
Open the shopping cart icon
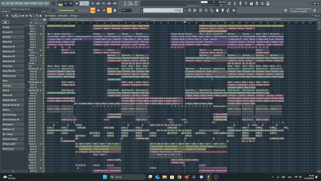coord(285,10)
